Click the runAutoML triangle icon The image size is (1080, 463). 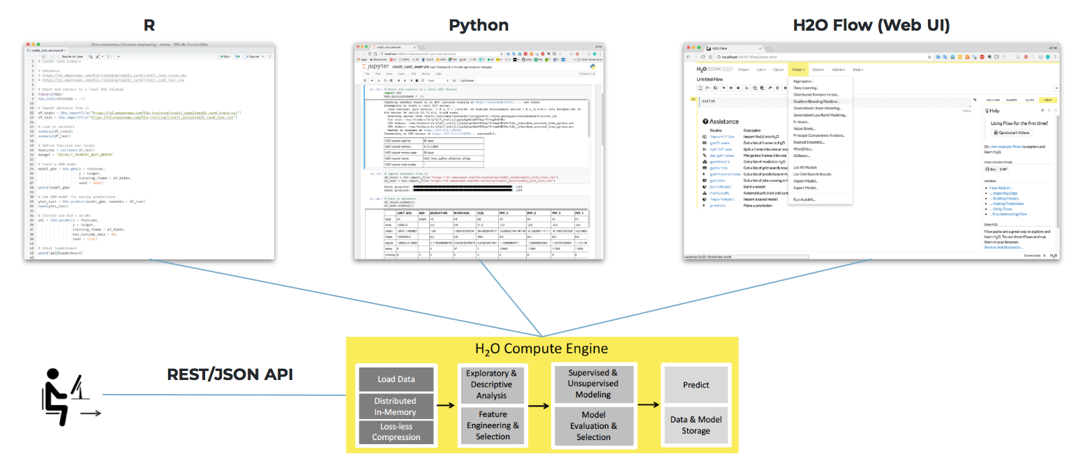click(x=705, y=193)
